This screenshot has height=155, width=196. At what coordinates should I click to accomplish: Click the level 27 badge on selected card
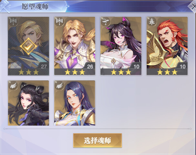pyautogui.click(x=44, y=66)
